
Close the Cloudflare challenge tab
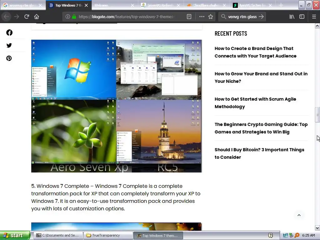click(224, 5)
